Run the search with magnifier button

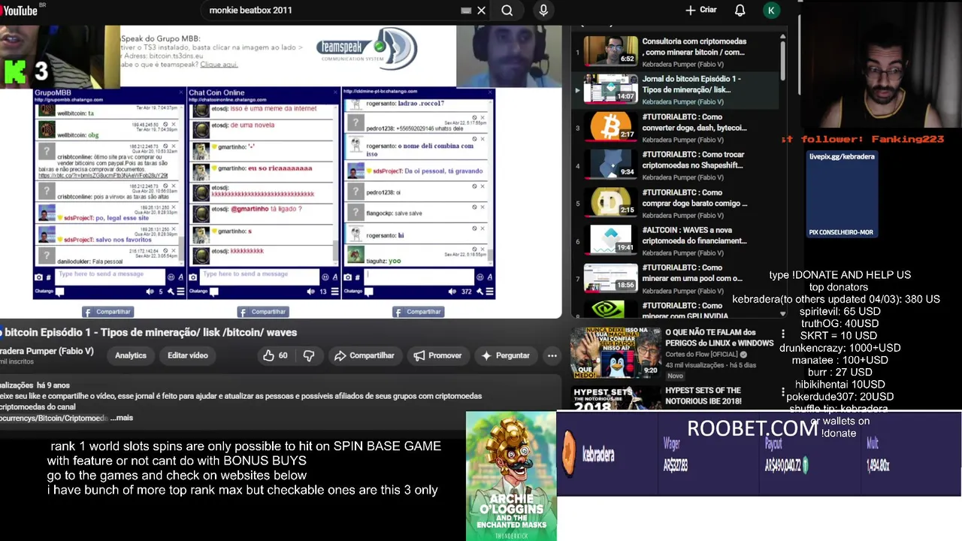[x=507, y=11]
